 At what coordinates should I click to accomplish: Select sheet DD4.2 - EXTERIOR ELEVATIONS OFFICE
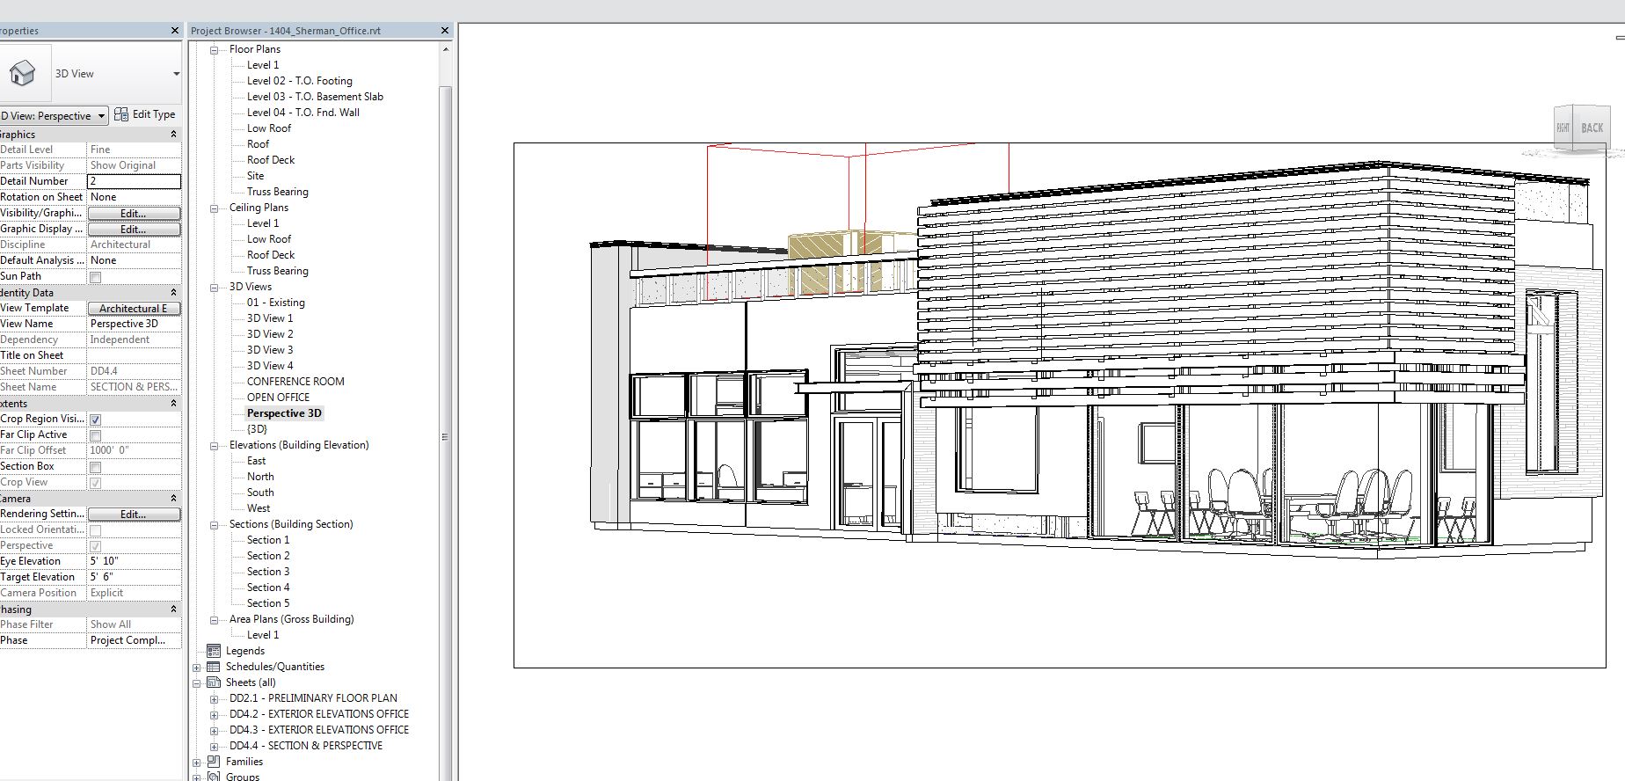[319, 714]
